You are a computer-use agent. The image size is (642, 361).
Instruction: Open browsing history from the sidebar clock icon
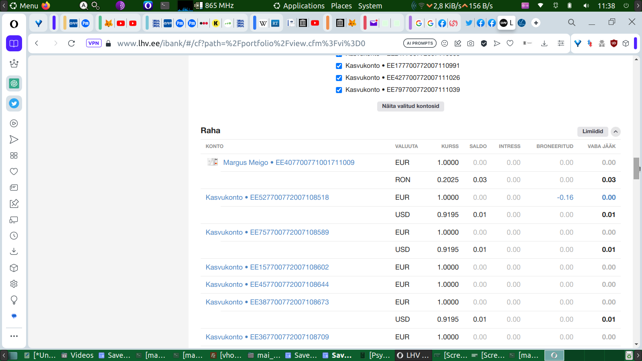[14, 236]
